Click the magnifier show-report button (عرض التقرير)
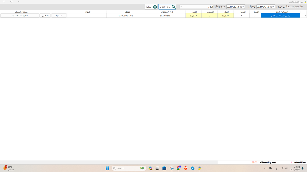This screenshot has height=172, width=307. (x=167, y=7)
